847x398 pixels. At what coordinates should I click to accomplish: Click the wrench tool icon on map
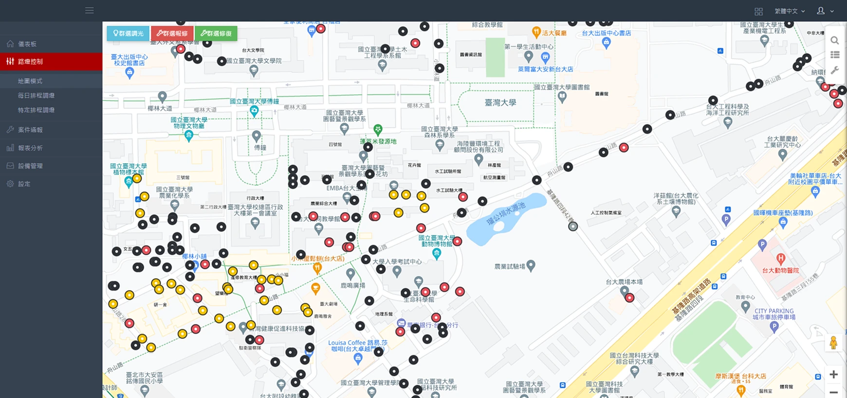(834, 70)
